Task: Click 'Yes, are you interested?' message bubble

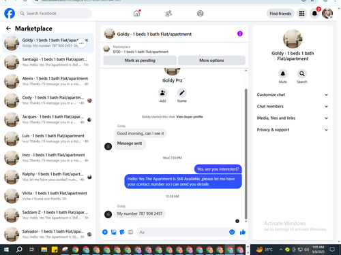Action: 218,169
